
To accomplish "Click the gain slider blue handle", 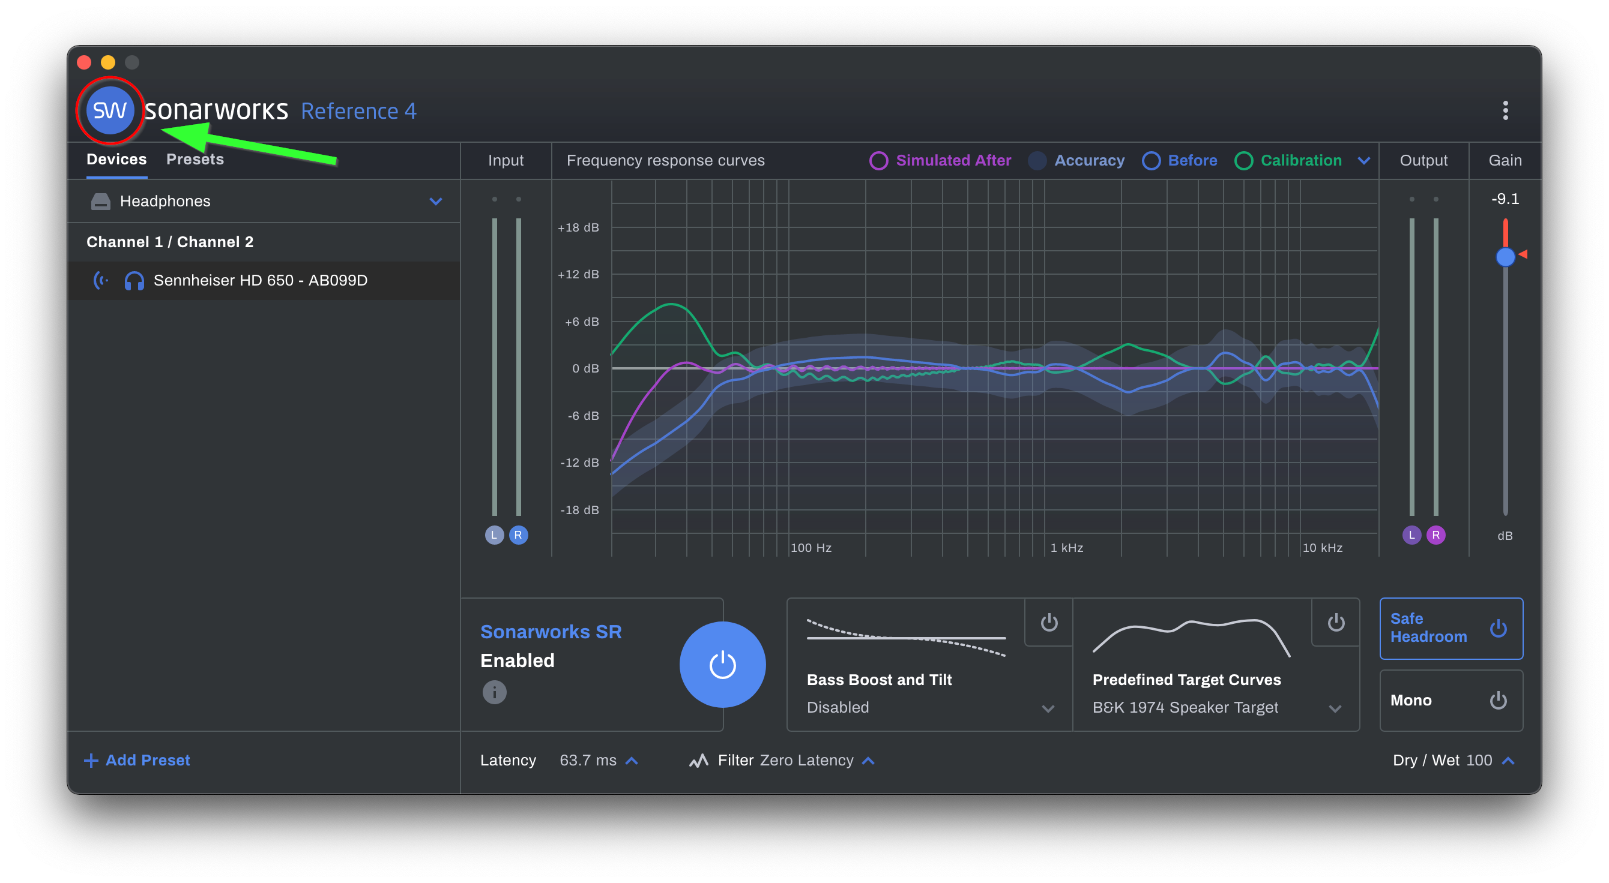I will (x=1505, y=257).
